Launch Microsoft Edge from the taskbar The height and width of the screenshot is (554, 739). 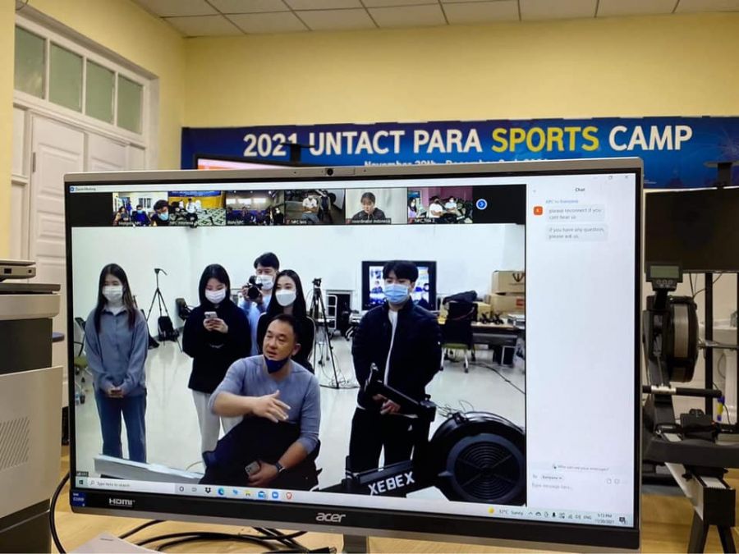coord(221,492)
